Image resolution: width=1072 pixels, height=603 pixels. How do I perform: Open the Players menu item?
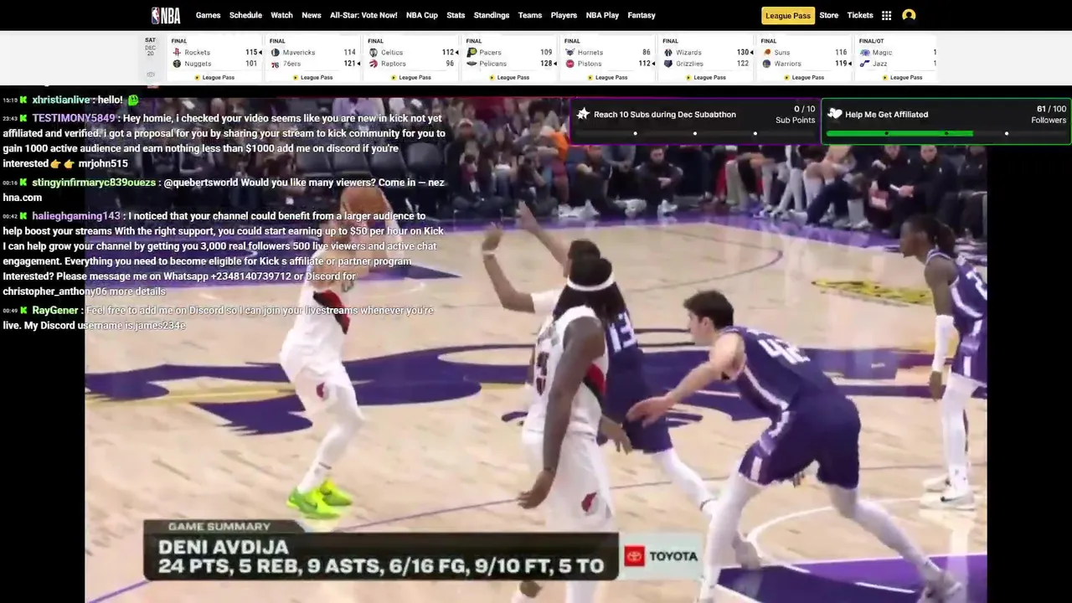click(564, 15)
